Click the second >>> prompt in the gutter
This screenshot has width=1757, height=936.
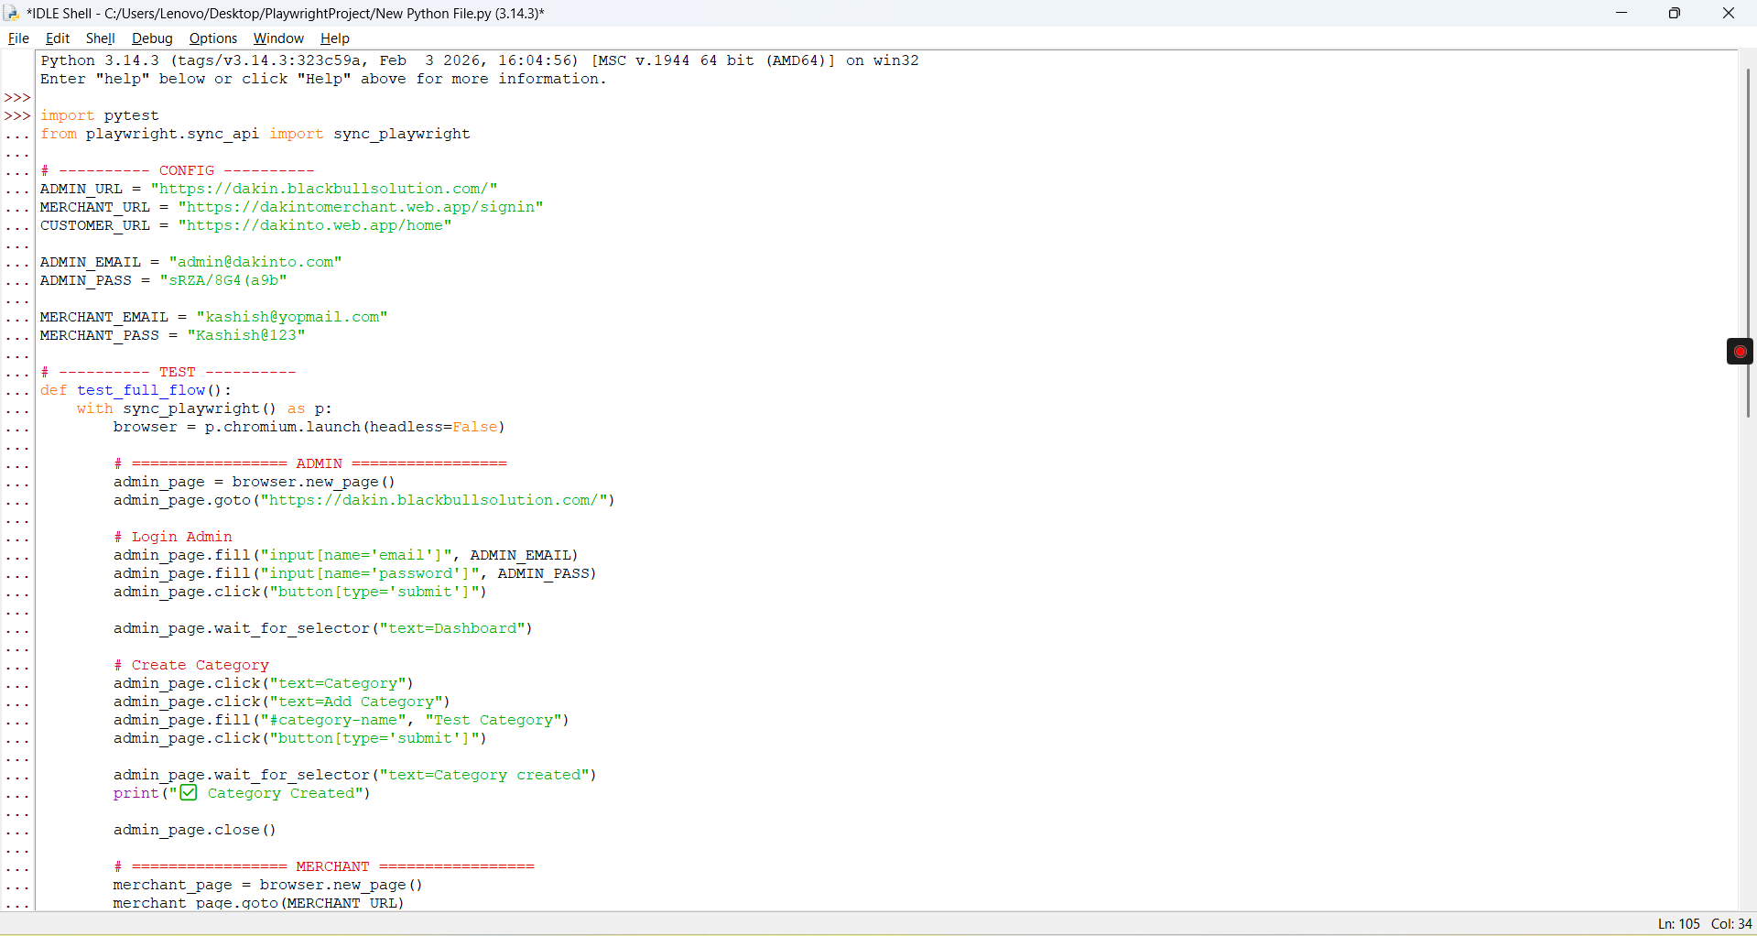[x=17, y=116]
